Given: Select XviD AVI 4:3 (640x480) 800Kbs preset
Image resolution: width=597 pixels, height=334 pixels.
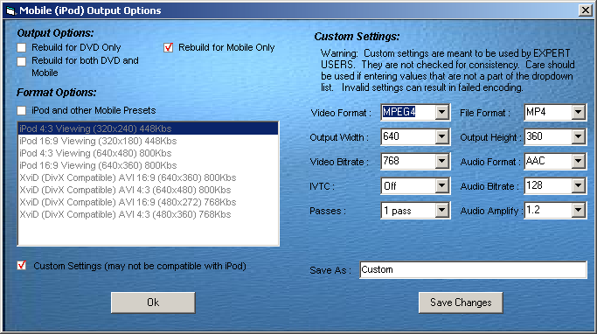Looking at the screenshot, I should tap(148, 190).
